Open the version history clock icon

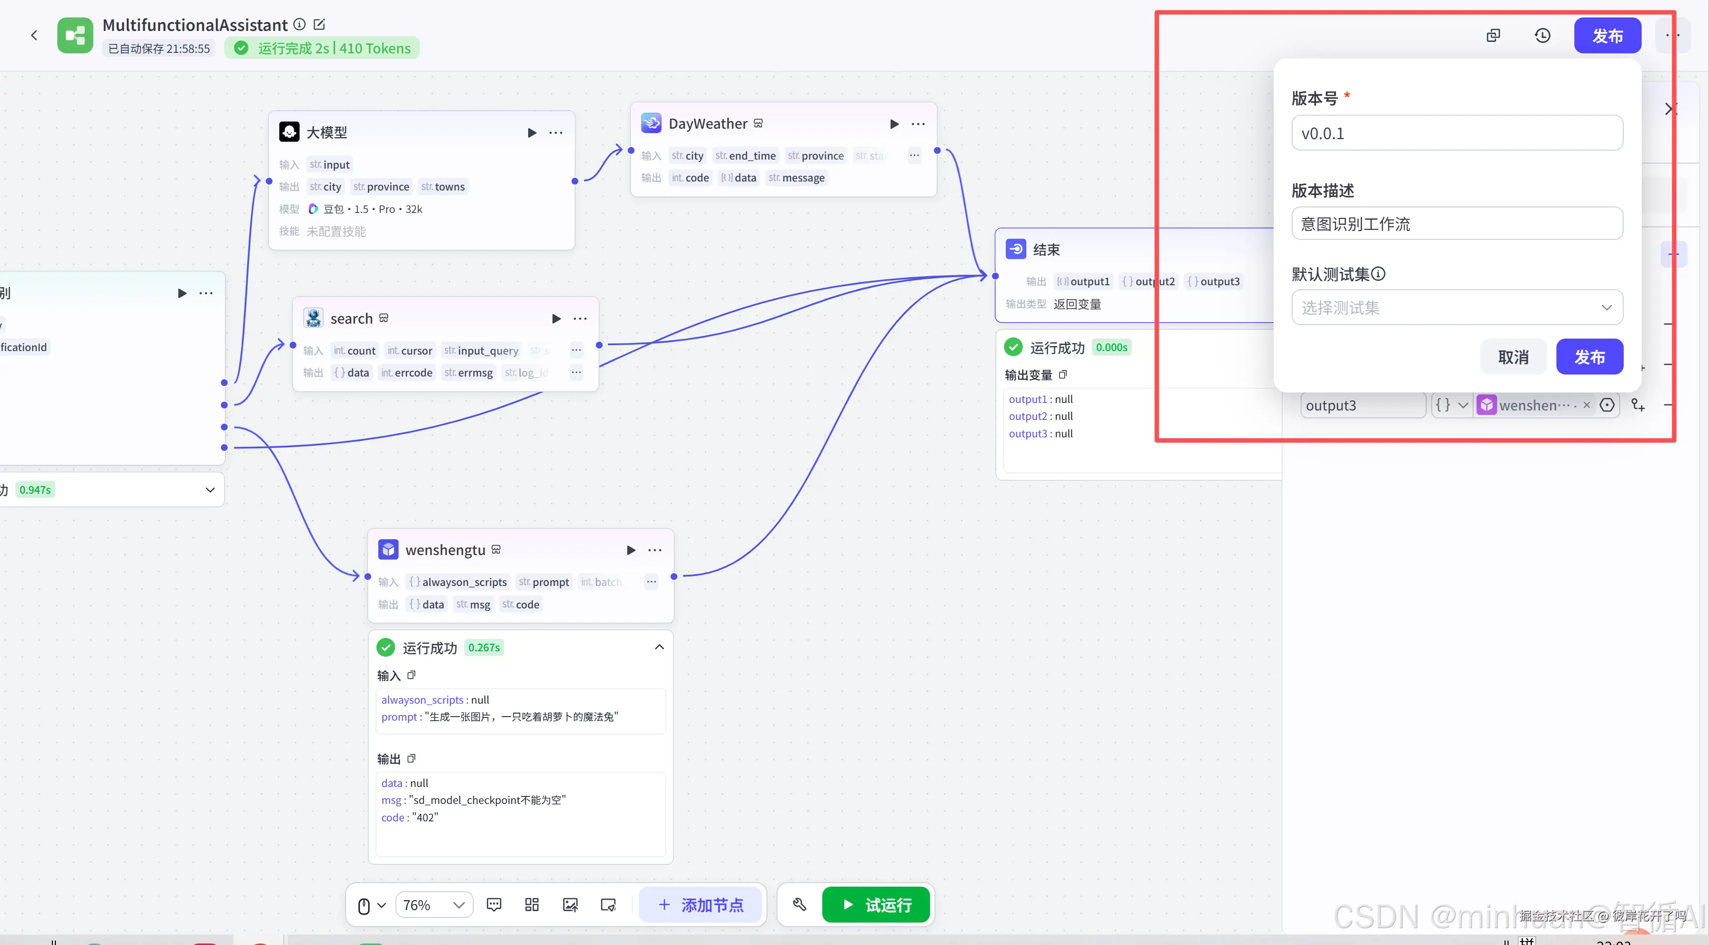1542,35
